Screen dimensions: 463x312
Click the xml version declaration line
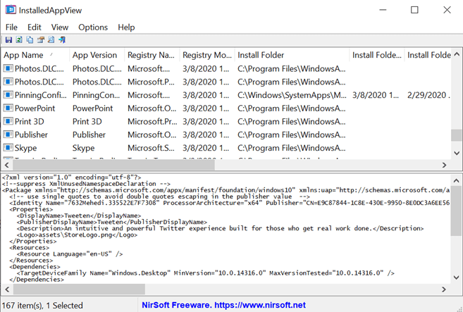coord(71,177)
